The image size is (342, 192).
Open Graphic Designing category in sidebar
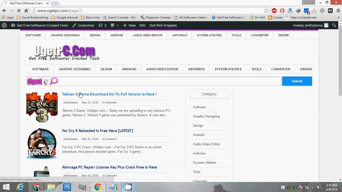pos(206,116)
